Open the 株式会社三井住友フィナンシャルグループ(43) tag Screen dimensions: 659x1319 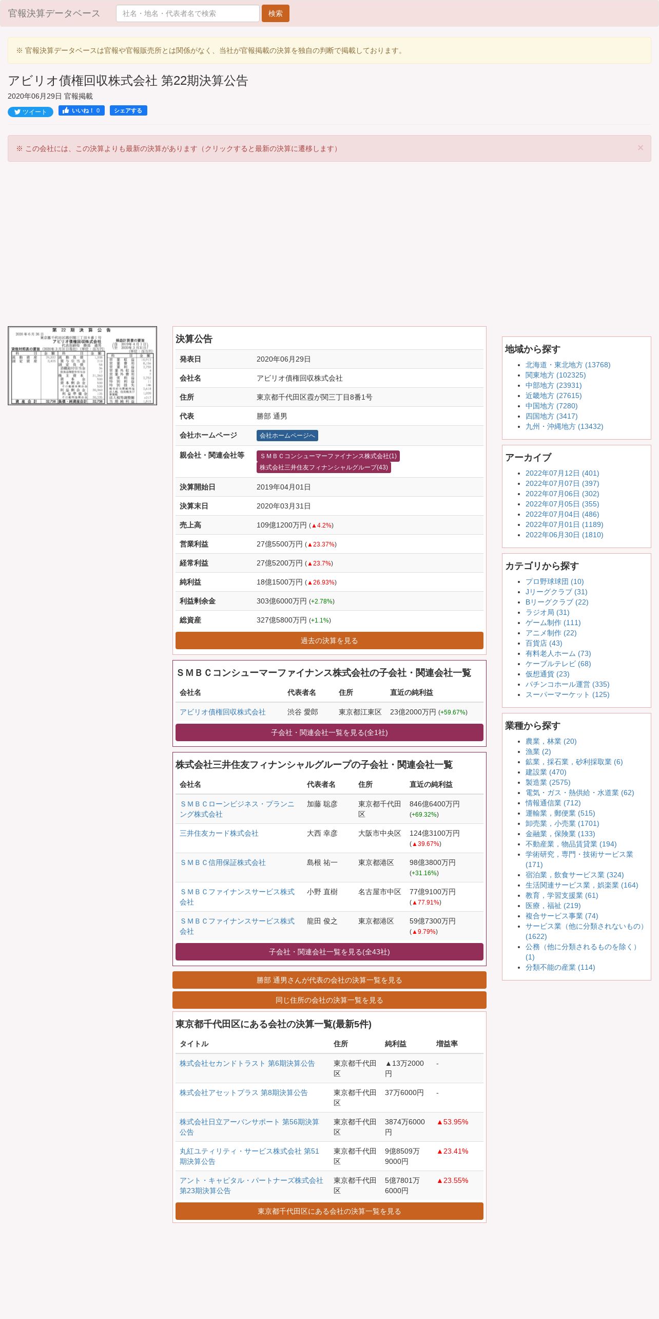pos(324,467)
